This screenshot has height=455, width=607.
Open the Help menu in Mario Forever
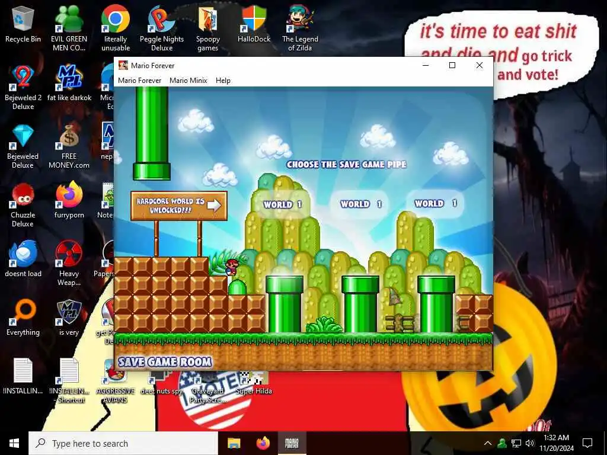coord(223,81)
